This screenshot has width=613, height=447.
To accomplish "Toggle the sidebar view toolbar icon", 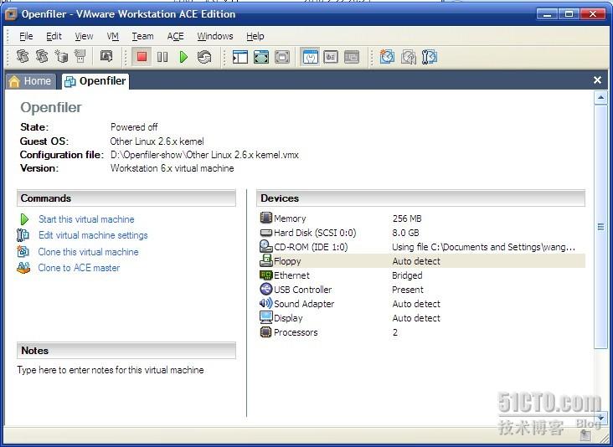I will click(240, 57).
